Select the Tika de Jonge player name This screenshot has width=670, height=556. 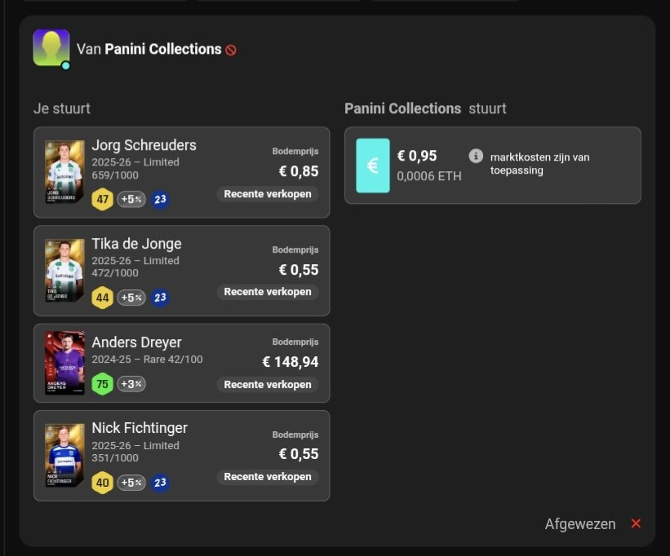[136, 244]
